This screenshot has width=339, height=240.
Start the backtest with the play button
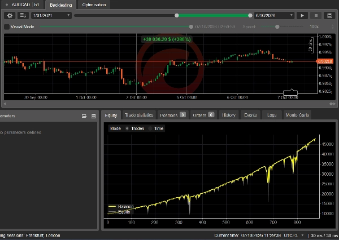click(302, 16)
